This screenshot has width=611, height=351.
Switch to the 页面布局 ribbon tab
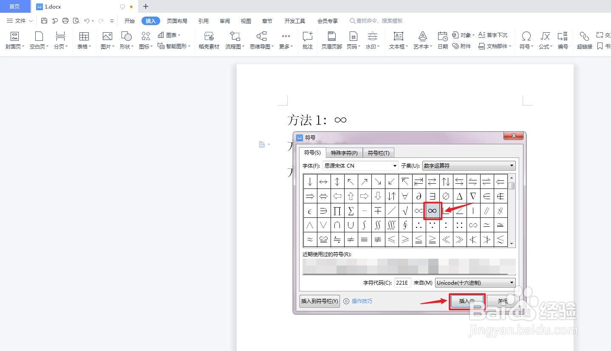pos(177,21)
